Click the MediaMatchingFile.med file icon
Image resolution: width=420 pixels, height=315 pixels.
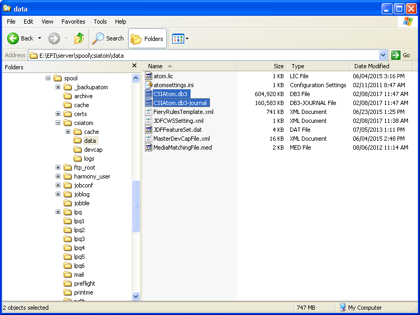[149, 148]
